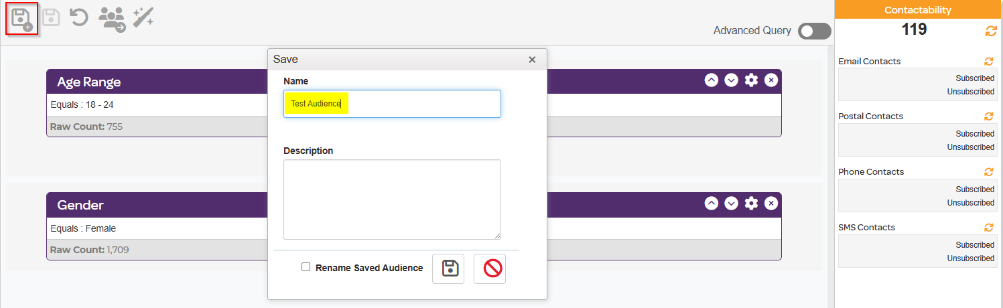Image resolution: width=1003 pixels, height=308 pixels.
Task: Open settings gear on Age Range block
Action: (751, 80)
